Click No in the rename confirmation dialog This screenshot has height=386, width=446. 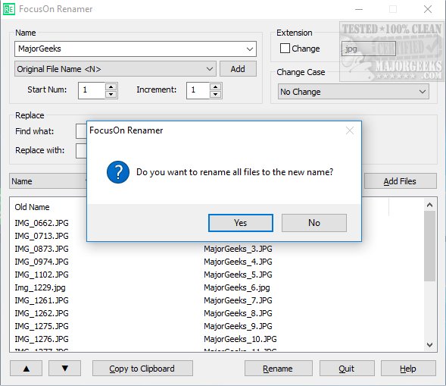click(x=314, y=223)
